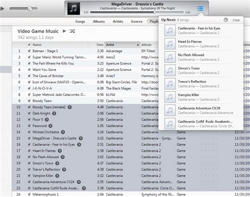Click artwork of Vampire Killer in Up Next

click(x=170, y=97)
